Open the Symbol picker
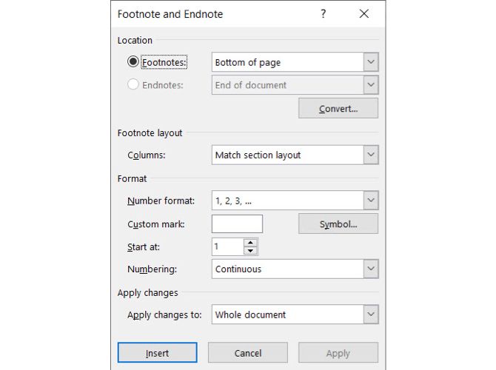Screen dimensions: 496x370 coord(338,224)
